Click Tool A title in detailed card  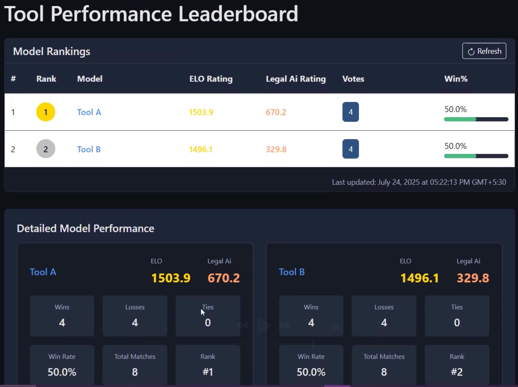(x=43, y=272)
